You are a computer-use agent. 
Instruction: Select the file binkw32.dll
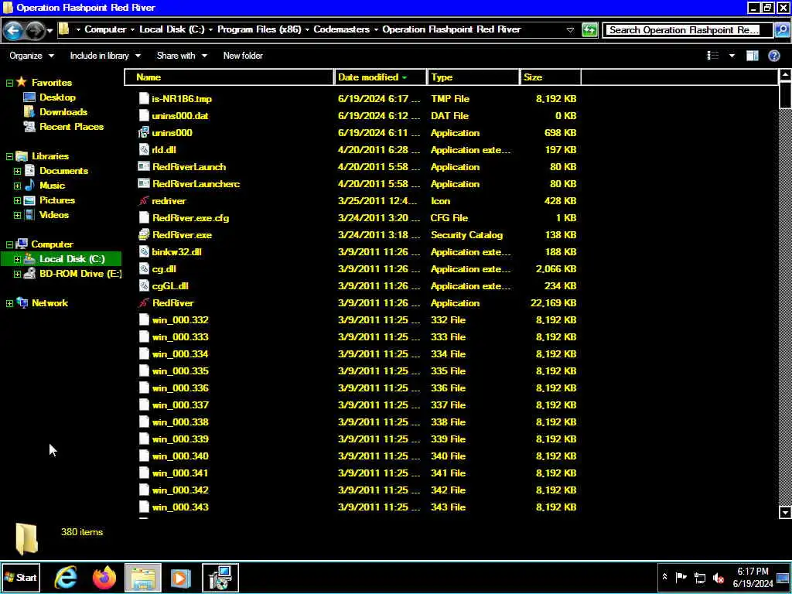(176, 252)
